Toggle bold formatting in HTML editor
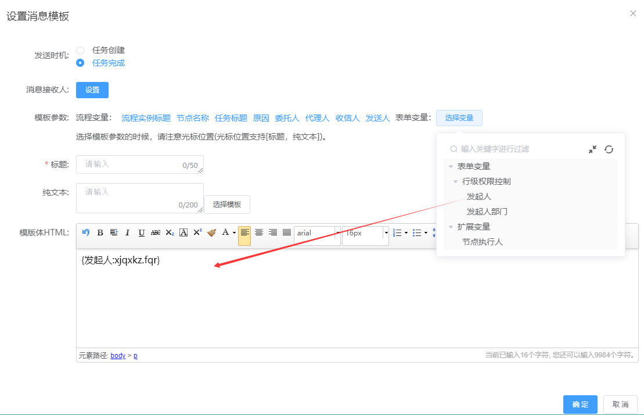Viewport: 644px width, 415px height. tap(100, 232)
